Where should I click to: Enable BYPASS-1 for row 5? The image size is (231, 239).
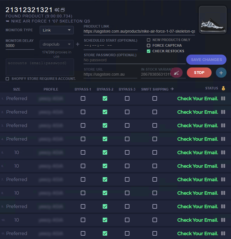[x=83, y=152]
